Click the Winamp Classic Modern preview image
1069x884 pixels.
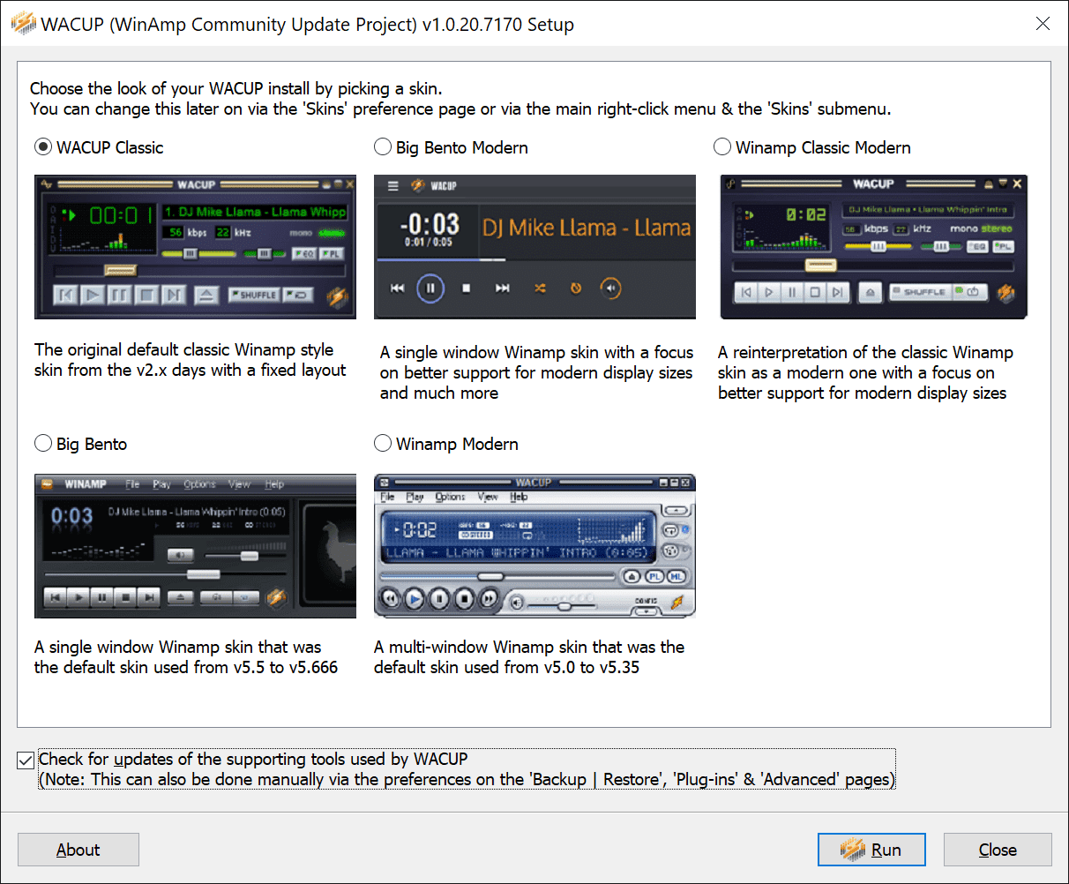(875, 247)
